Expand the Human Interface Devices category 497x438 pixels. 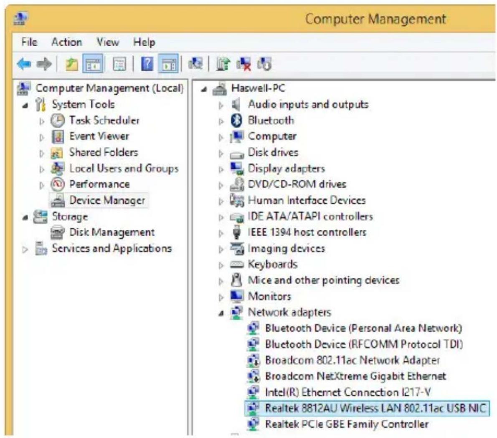[x=221, y=201]
